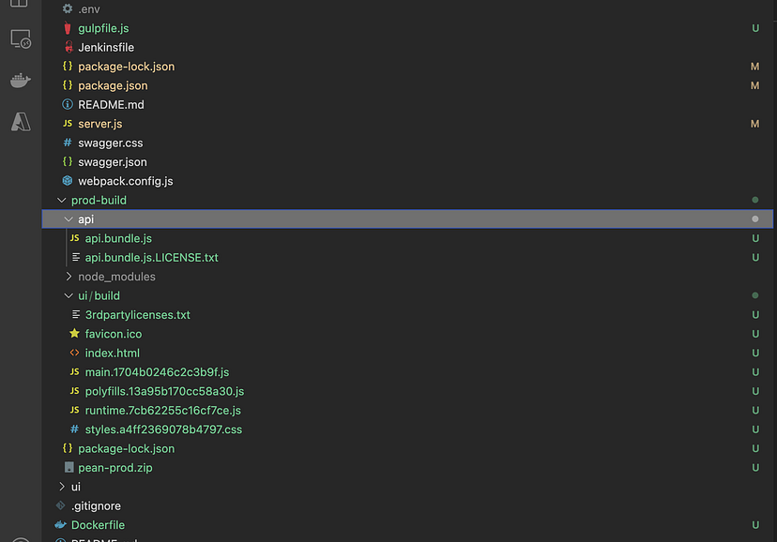Select api.bundle.js.LICENSE.txt
Screen dimensions: 777x542
150,257
